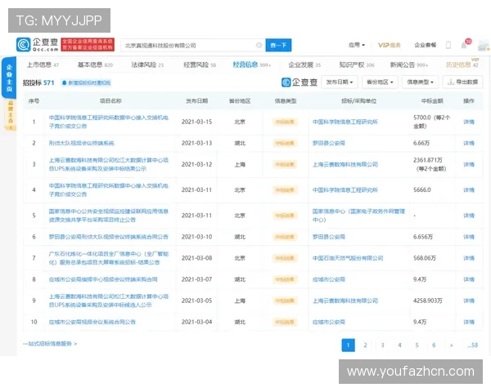Open 详情 for row 10
Viewport: 491px width, 392px height.
coord(469,322)
